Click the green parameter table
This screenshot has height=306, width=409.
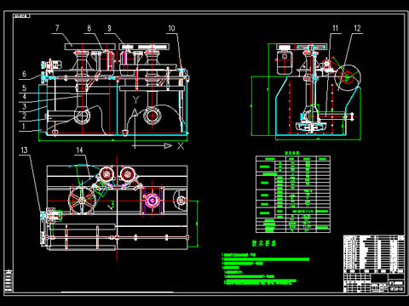(x=293, y=194)
